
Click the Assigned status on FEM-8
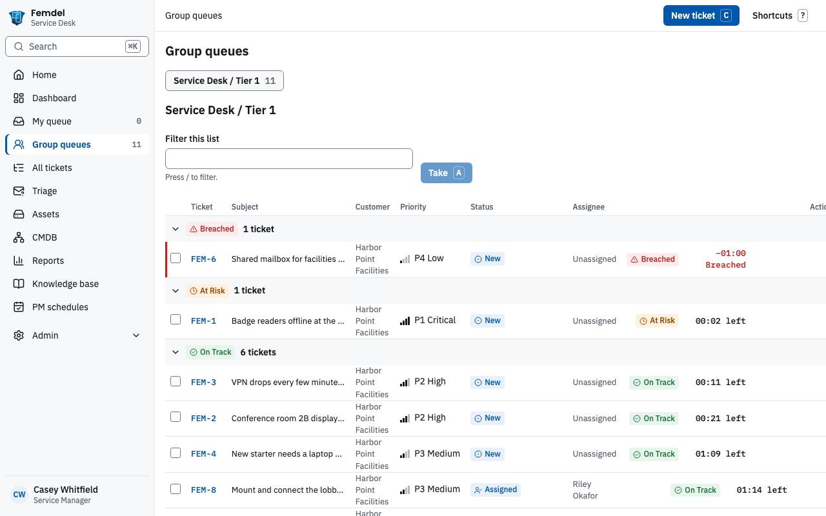[496, 490]
